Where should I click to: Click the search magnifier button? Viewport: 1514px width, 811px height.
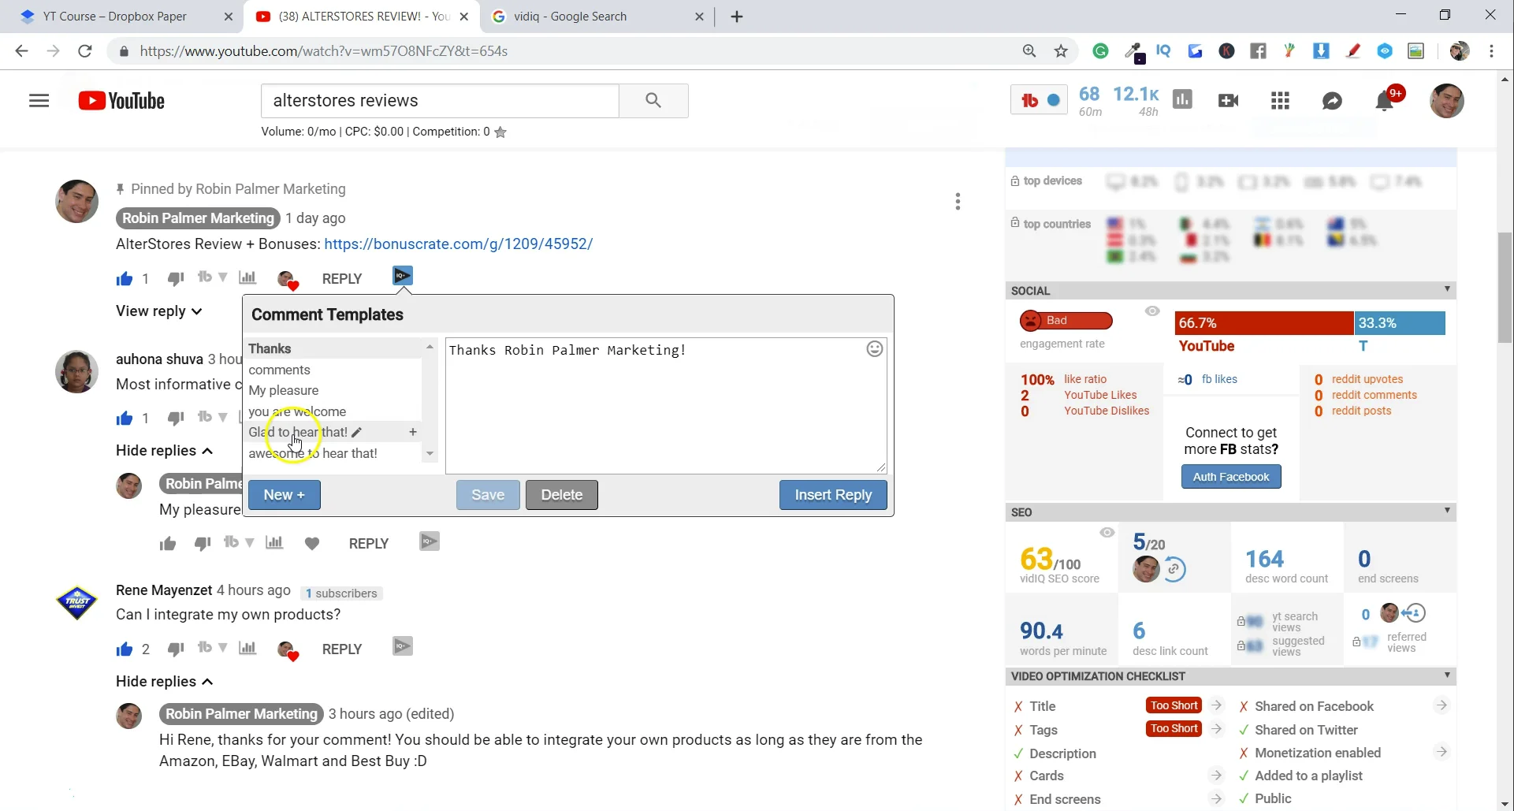(x=653, y=100)
